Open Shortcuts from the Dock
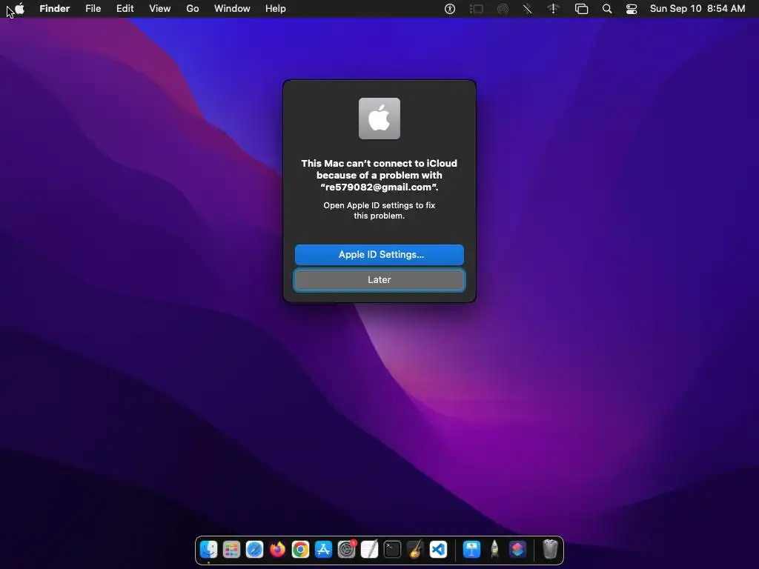Viewport: 759px width, 569px height. (x=517, y=550)
